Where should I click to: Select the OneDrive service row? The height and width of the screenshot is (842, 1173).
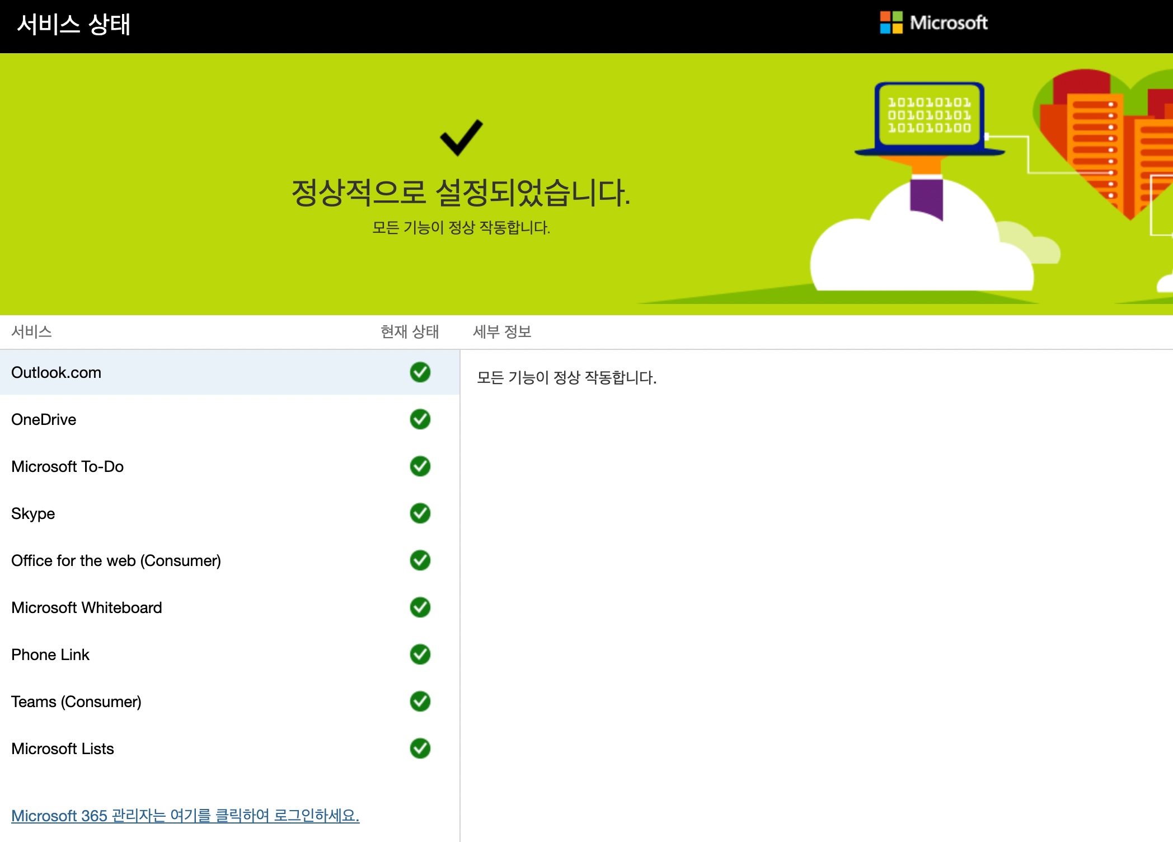point(229,419)
